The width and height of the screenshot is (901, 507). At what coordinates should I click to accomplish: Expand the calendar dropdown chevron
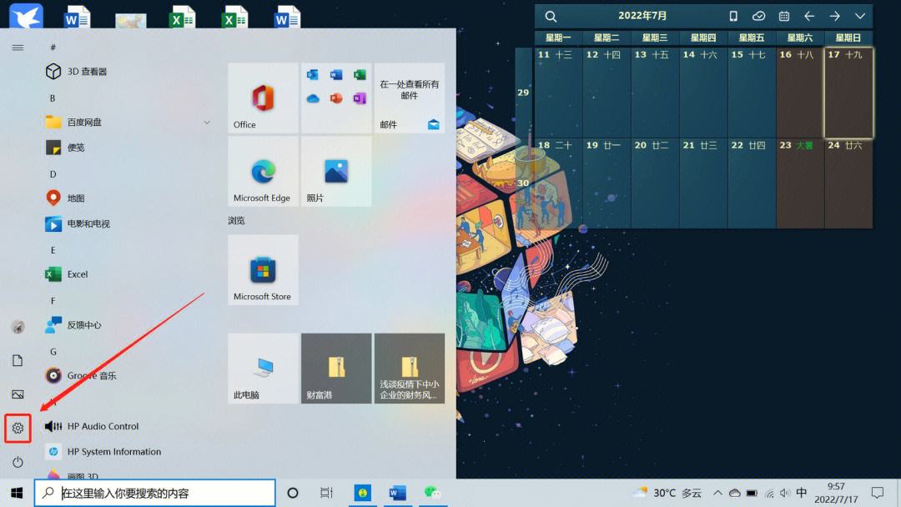[859, 16]
